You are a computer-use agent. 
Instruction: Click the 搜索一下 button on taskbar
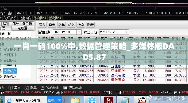(x=54, y=101)
